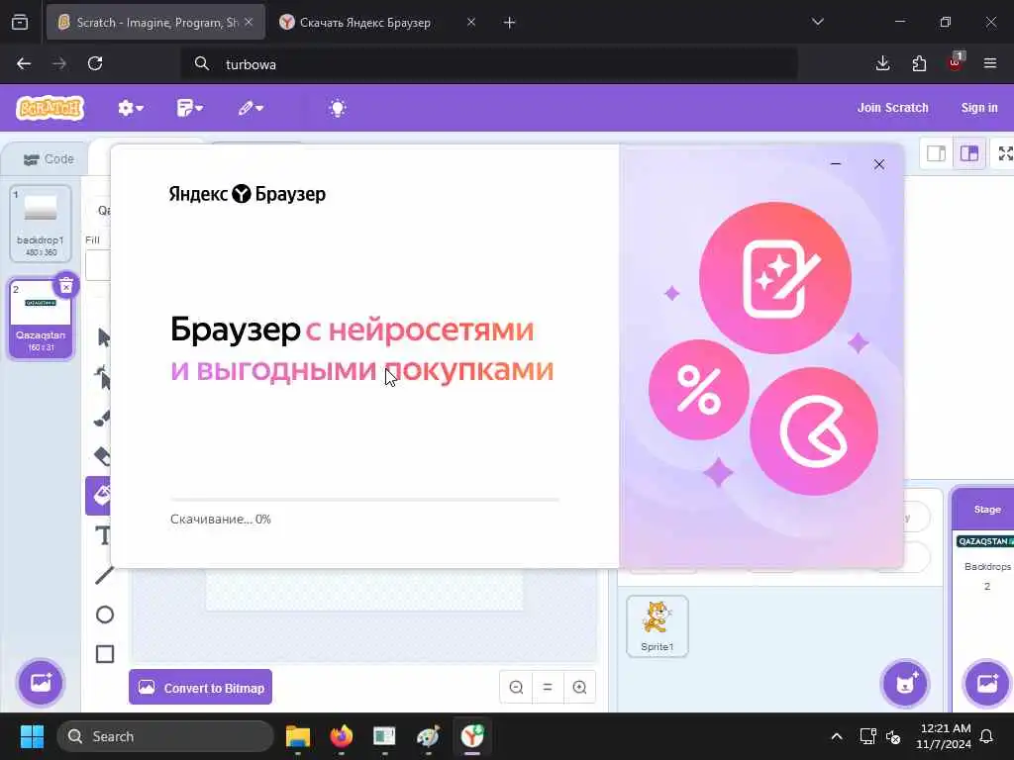Select the Stage panel header
This screenshot has width=1014, height=760.
(x=987, y=510)
